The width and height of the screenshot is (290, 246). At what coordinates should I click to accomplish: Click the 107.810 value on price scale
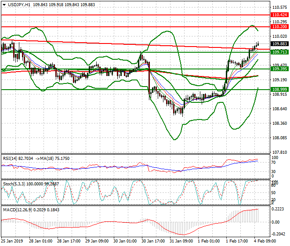(x=279, y=152)
